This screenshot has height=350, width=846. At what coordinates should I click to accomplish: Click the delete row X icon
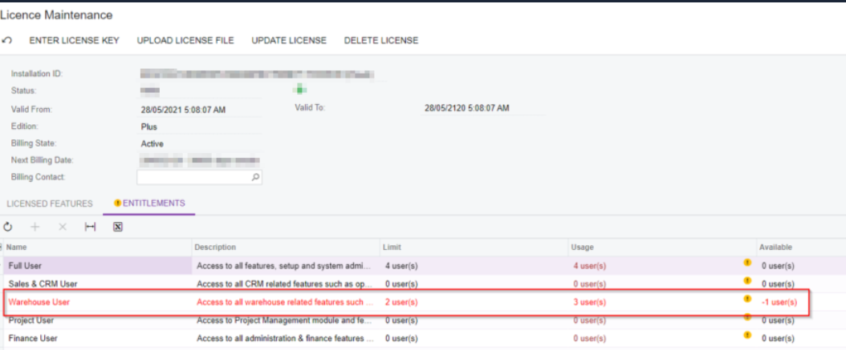pos(61,227)
